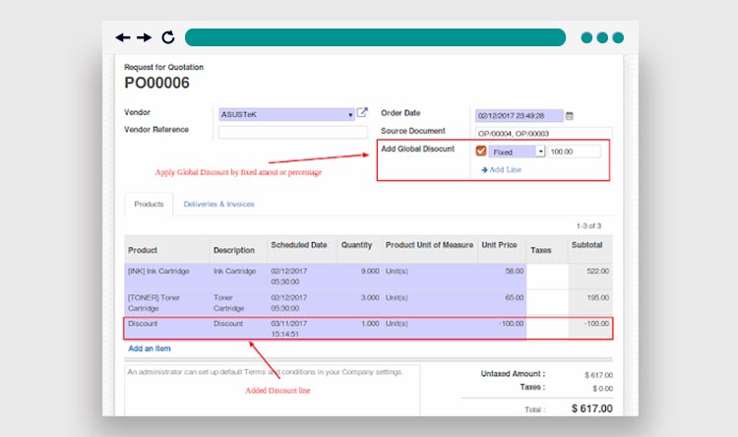Click the 195.00 subtotal cell
Image resolution: width=738 pixels, height=437 pixels.
tap(590, 303)
